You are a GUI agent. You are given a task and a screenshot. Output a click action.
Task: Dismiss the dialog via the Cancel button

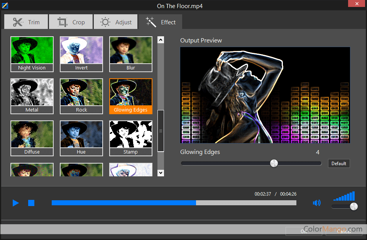(344, 232)
